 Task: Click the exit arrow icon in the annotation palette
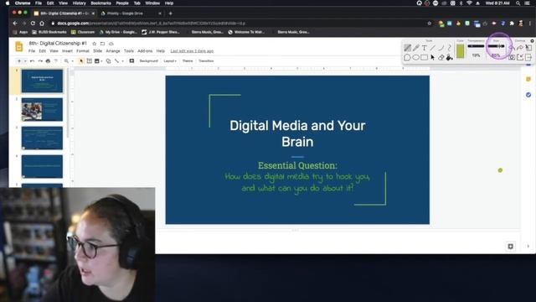point(528,57)
